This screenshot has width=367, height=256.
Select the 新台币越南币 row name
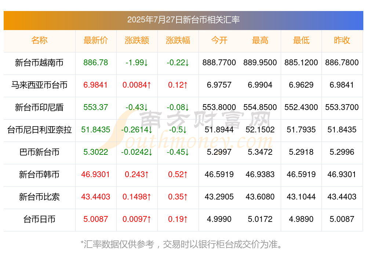[x=39, y=62]
